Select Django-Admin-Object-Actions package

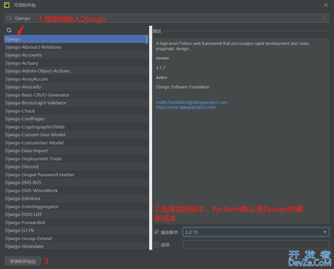(x=76, y=71)
